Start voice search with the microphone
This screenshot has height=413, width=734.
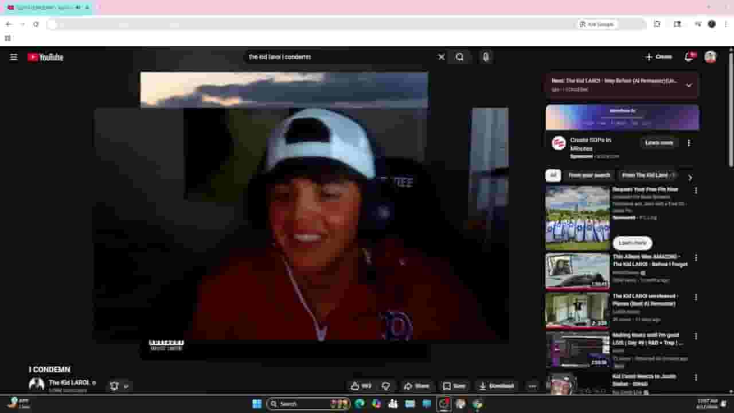486,57
